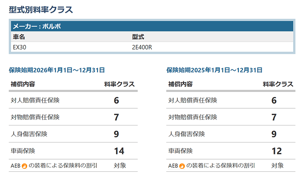The image size is (302, 174).
Task: Click 2025 車両保険 class value 12
Action: (x=277, y=151)
